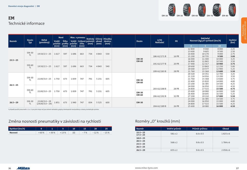247x170 pixels.
Task: Click the 20 PR ply rating
Action: pyautogui.click(x=176, y=64)
